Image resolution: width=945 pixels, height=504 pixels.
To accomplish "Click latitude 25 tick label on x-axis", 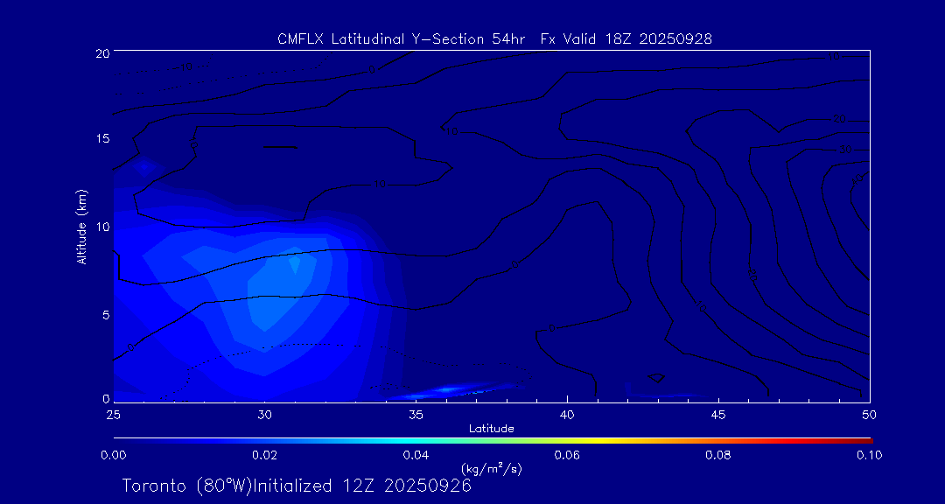I will tap(114, 414).
